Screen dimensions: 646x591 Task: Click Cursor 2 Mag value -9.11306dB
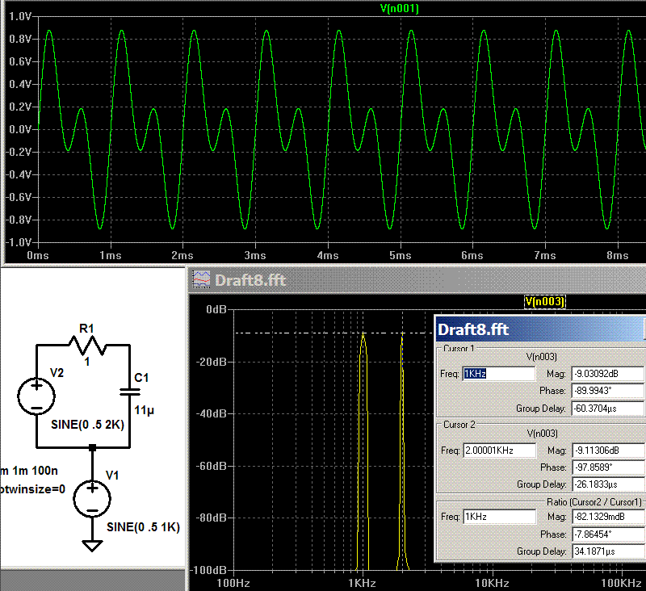pyautogui.click(x=608, y=451)
